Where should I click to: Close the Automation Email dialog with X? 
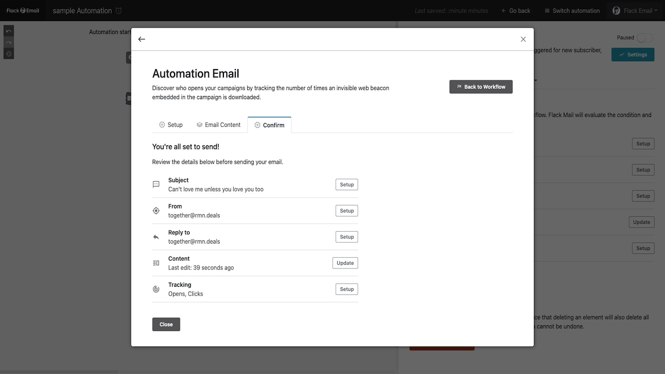pyautogui.click(x=523, y=39)
